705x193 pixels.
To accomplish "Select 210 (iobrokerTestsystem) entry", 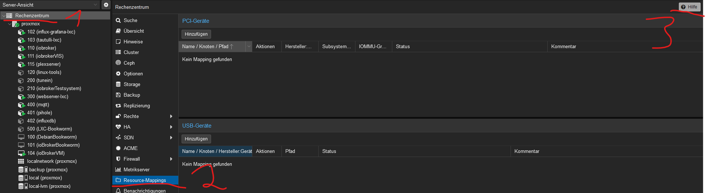I will (x=54, y=89).
